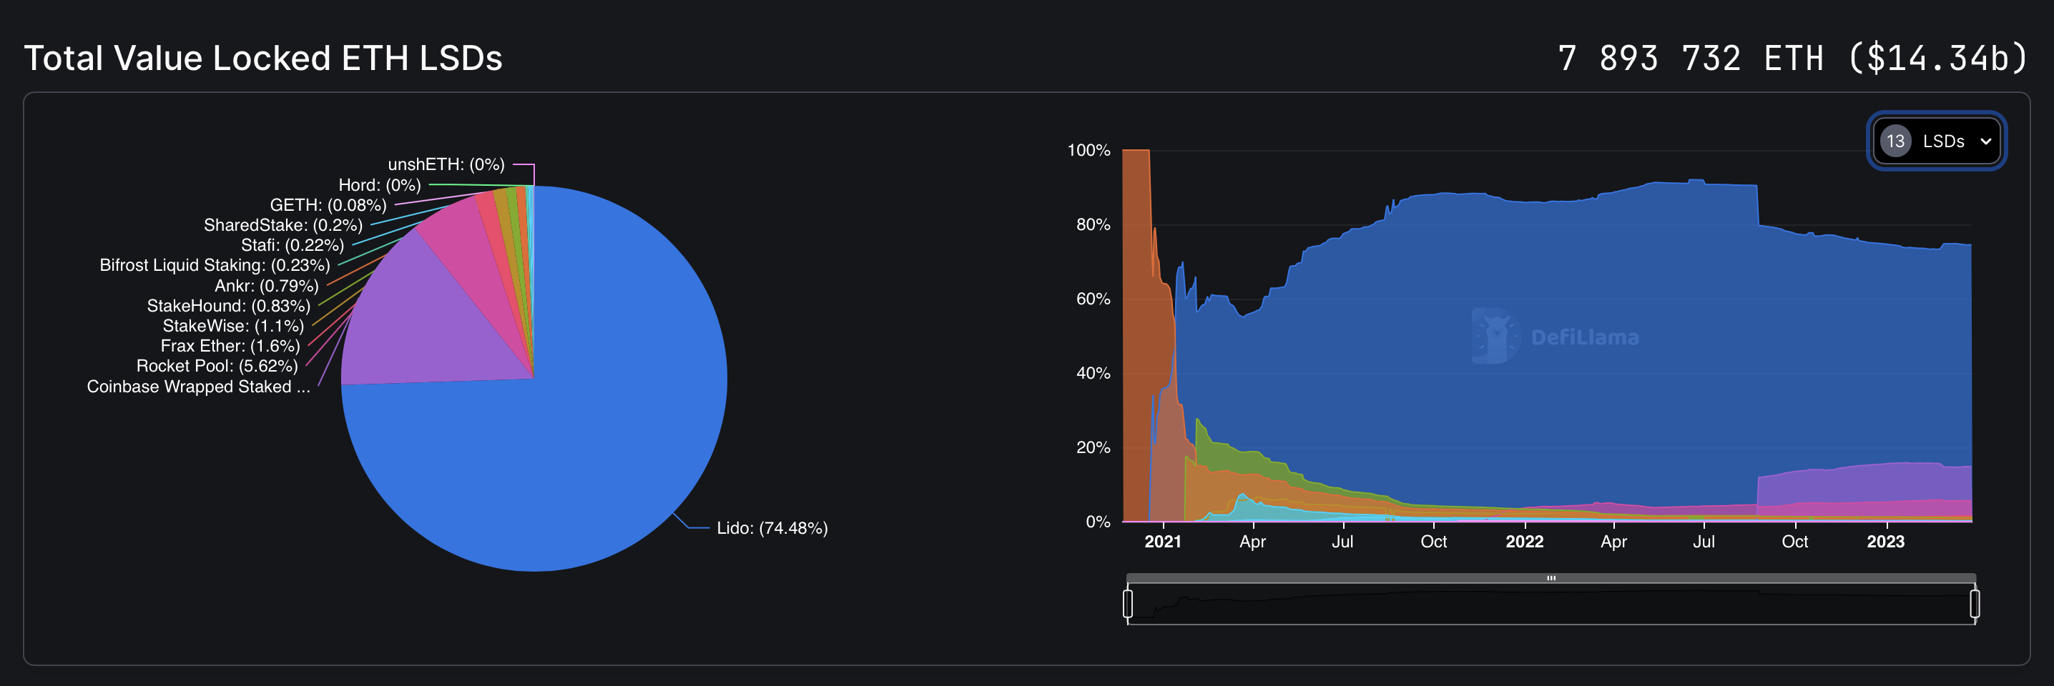Click the 'Total Value Locked ETH LSDs' heading

pos(263,58)
